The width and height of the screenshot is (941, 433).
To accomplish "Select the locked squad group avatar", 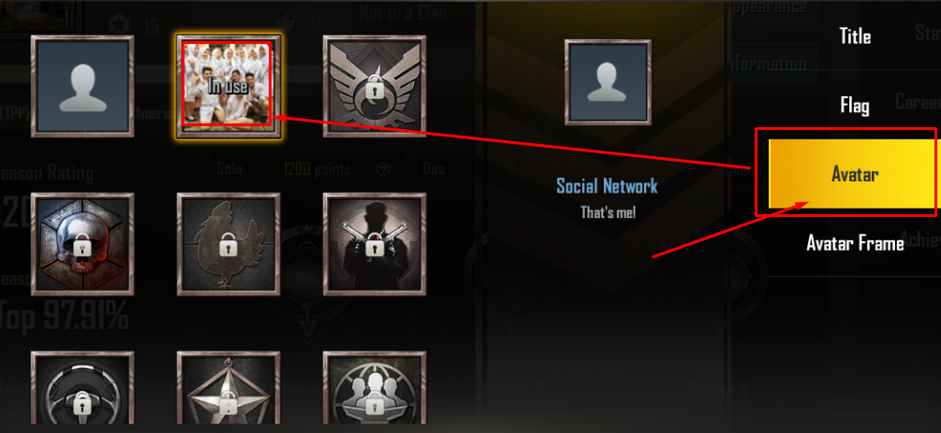I will click(375, 388).
